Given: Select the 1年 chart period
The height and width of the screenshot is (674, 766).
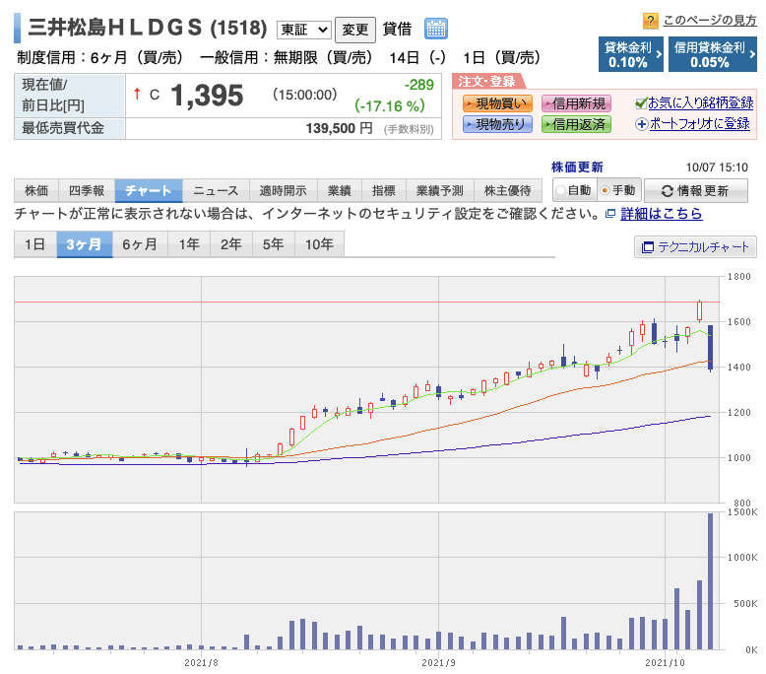Looking at the screenshot, I should [x=189, y=244].
